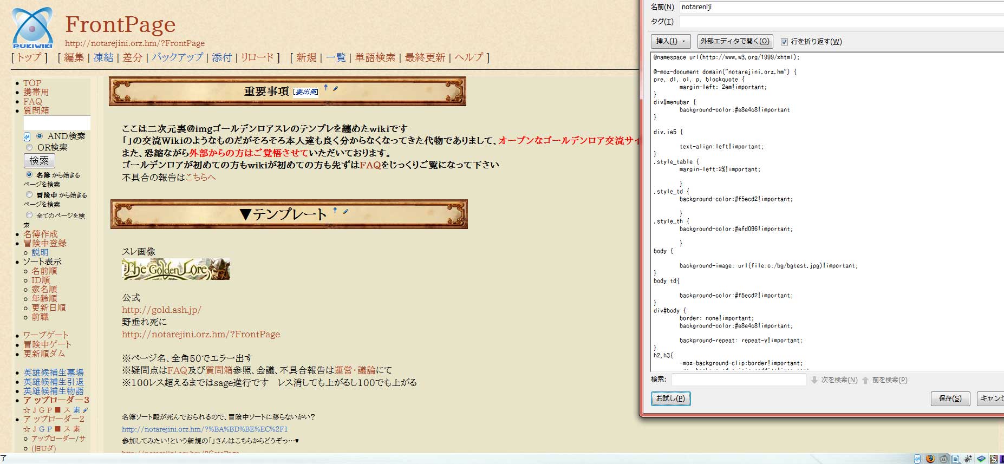Click 前を検索 find-previous arrow button
Viewport: 1004px width, 464px height.
[865, 380]
